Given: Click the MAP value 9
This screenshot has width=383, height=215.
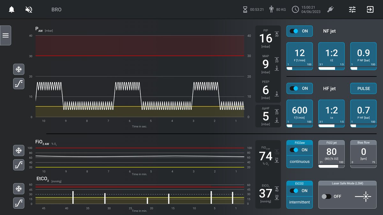Looking at the screenshot, I should coord(266,64).
